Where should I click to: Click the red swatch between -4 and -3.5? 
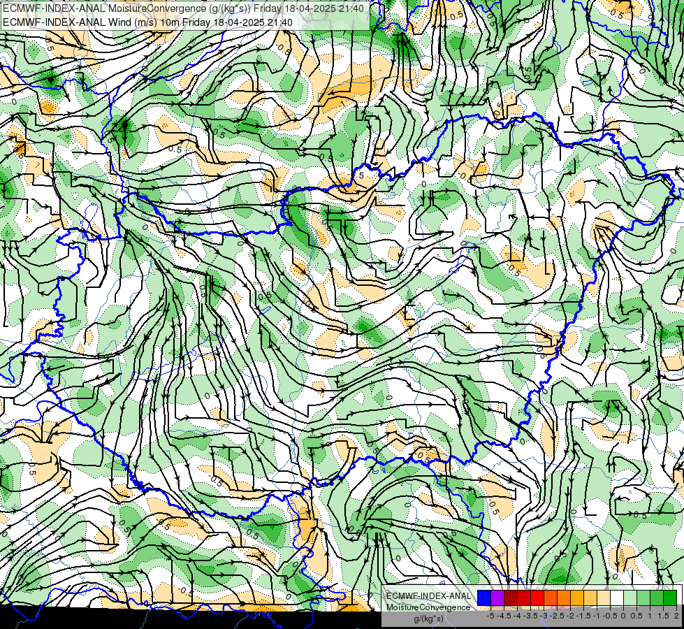(524, 598)
